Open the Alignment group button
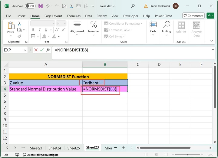 click(77, 29)
